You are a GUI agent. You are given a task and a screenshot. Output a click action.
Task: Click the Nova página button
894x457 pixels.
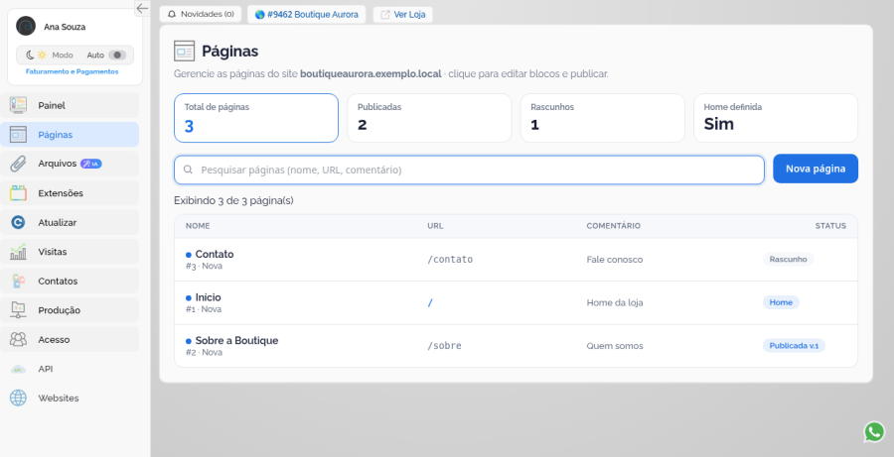click(x=816, y=169)
